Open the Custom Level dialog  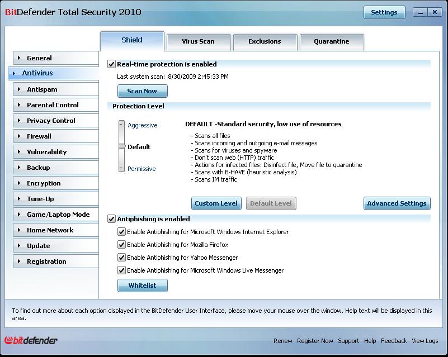coord(216,203)
